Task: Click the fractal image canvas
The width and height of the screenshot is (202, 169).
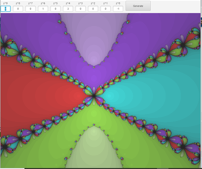Action: (x=100, y=90)
